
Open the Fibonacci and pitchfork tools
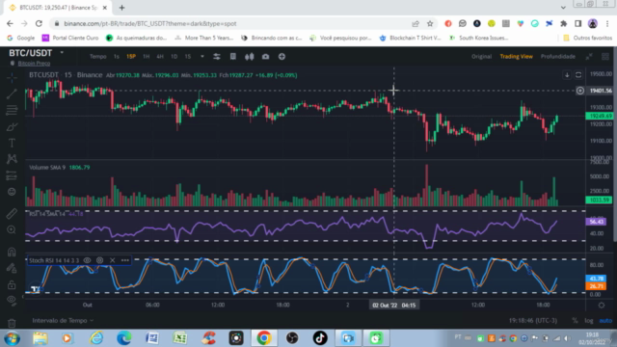click(12, 110)
